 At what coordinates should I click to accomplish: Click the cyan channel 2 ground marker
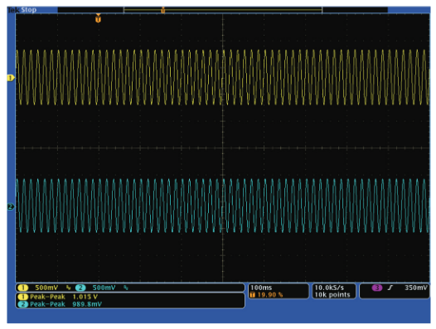11,206
